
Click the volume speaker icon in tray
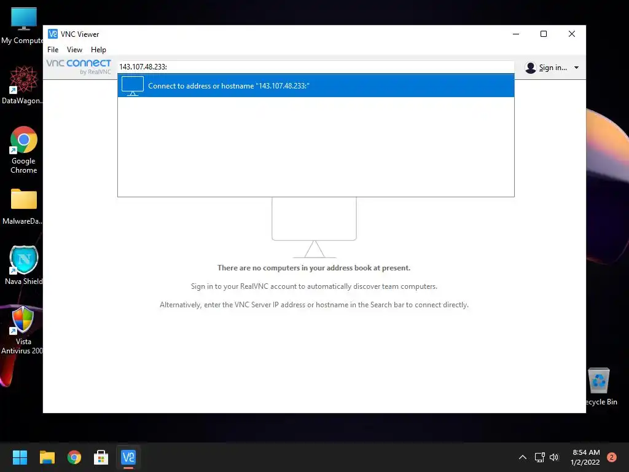[554, 457]
